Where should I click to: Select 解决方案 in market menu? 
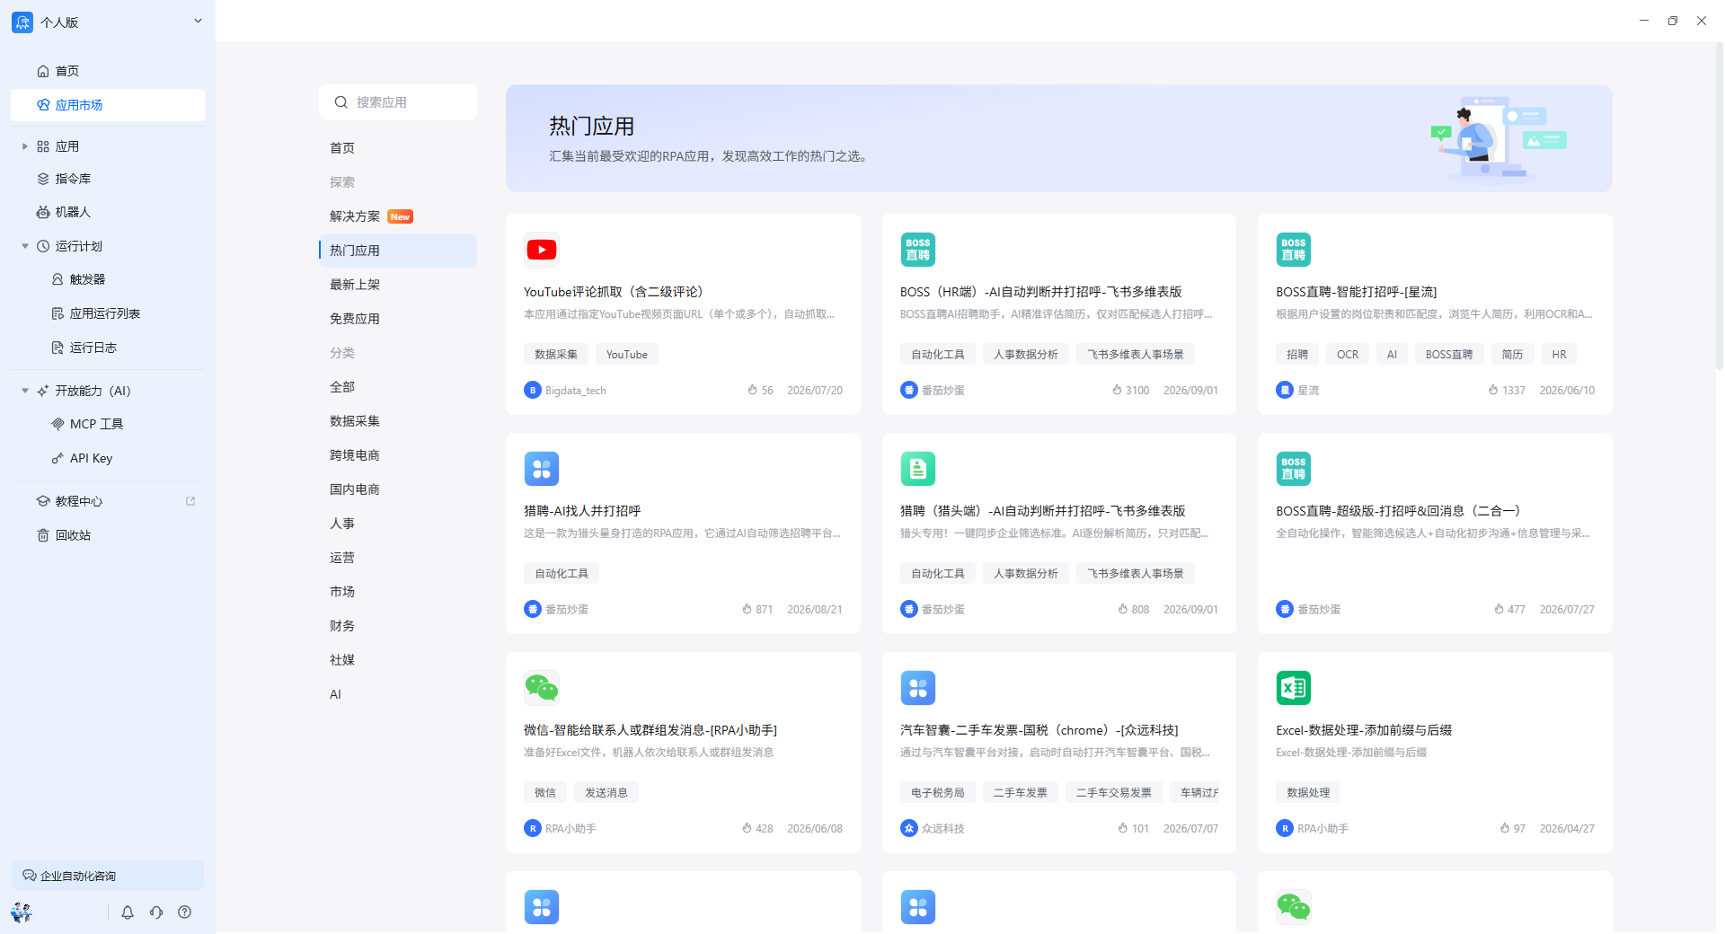398,216
